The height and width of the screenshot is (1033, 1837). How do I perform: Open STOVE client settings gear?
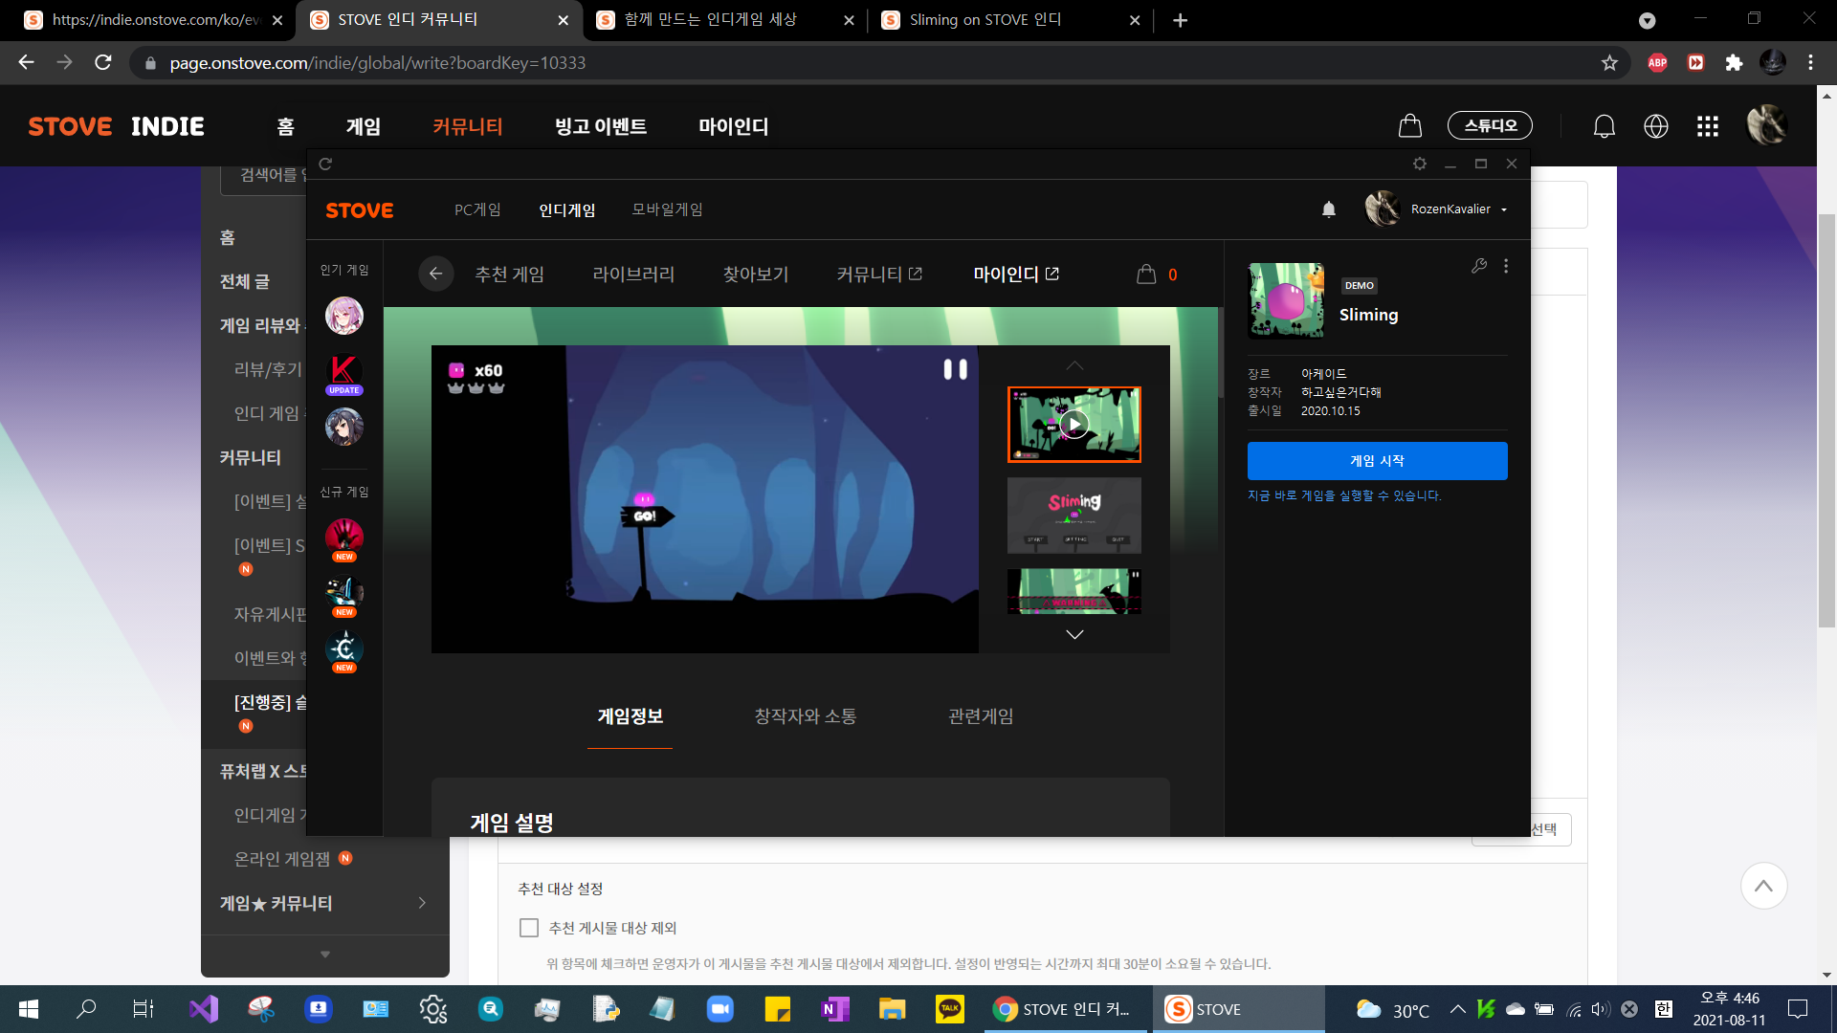coord(1419,164)
